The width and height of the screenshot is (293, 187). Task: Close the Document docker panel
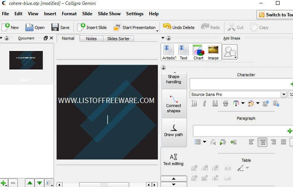pyautogui.click(x=51, y=38)
